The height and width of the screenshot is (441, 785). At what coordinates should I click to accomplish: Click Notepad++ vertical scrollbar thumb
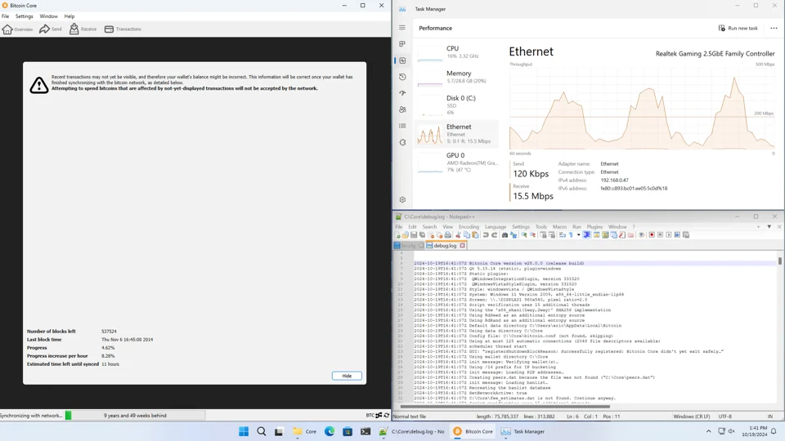click(779, 261)
